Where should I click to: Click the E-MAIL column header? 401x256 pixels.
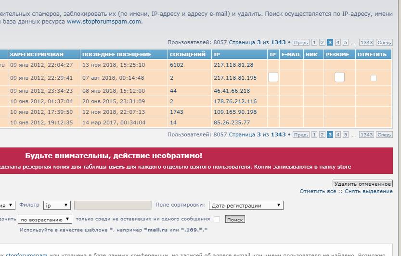[291, 54]
